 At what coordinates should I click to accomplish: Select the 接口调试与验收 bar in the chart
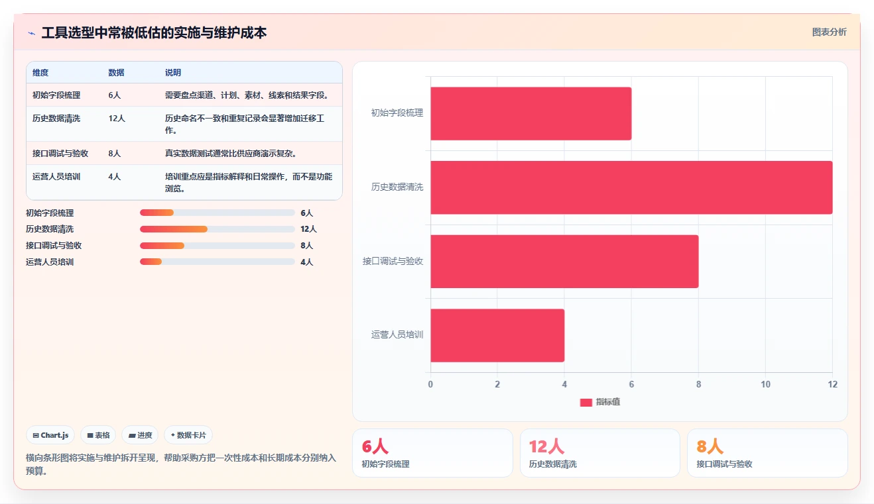[x=564, y=261]
